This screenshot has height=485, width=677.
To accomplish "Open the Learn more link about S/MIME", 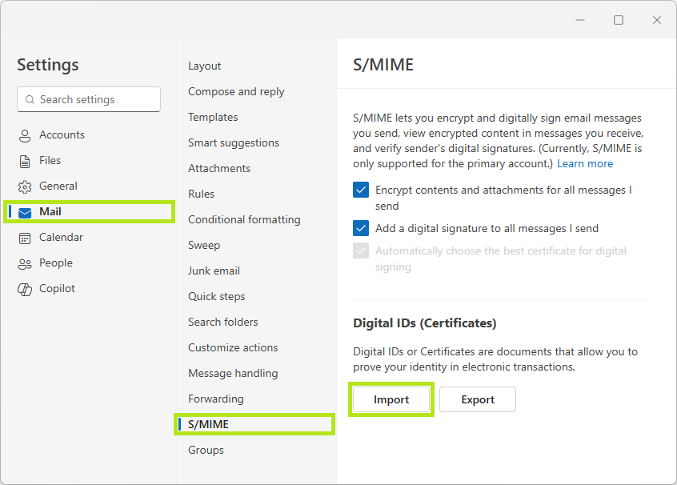I will [585, 163].
